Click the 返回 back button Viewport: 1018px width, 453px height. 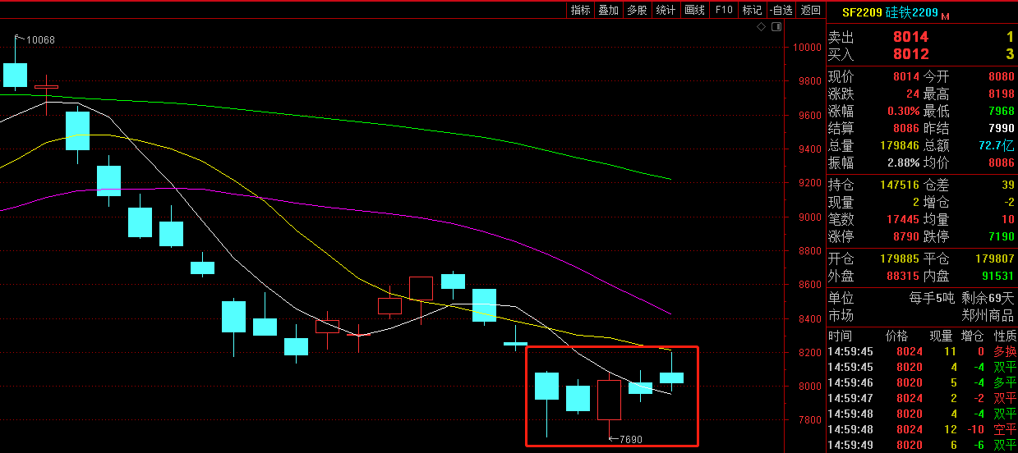coord(810,10)
